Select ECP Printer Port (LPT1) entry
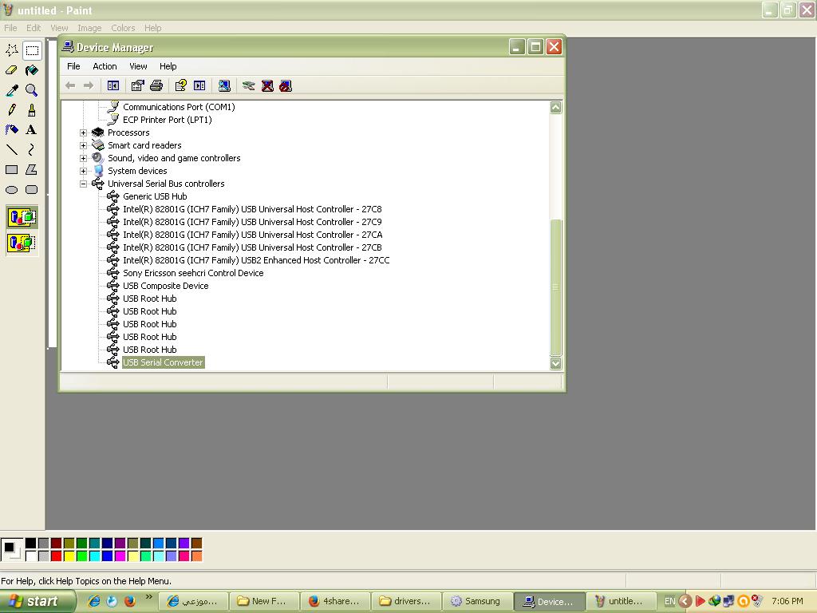This screenshot has width=817, height=613. pos(168,120)
